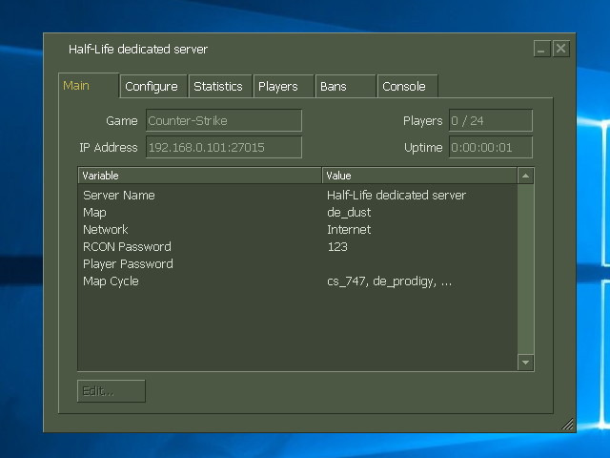
Task: Click the value Internet
Action: tap(349, 229)
